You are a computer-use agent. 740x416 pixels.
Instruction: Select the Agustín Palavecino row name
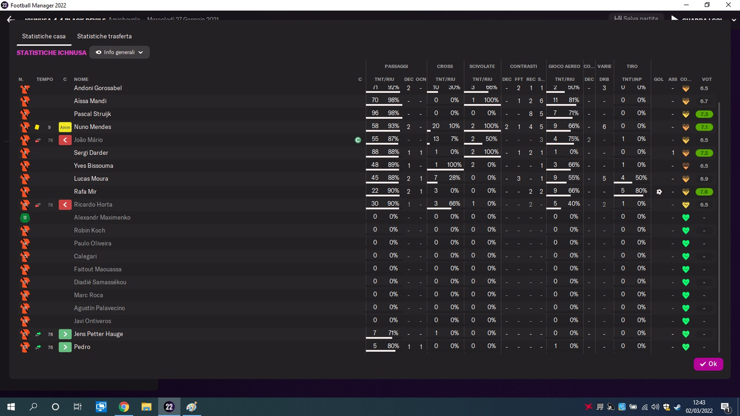[x=99, y=309]
